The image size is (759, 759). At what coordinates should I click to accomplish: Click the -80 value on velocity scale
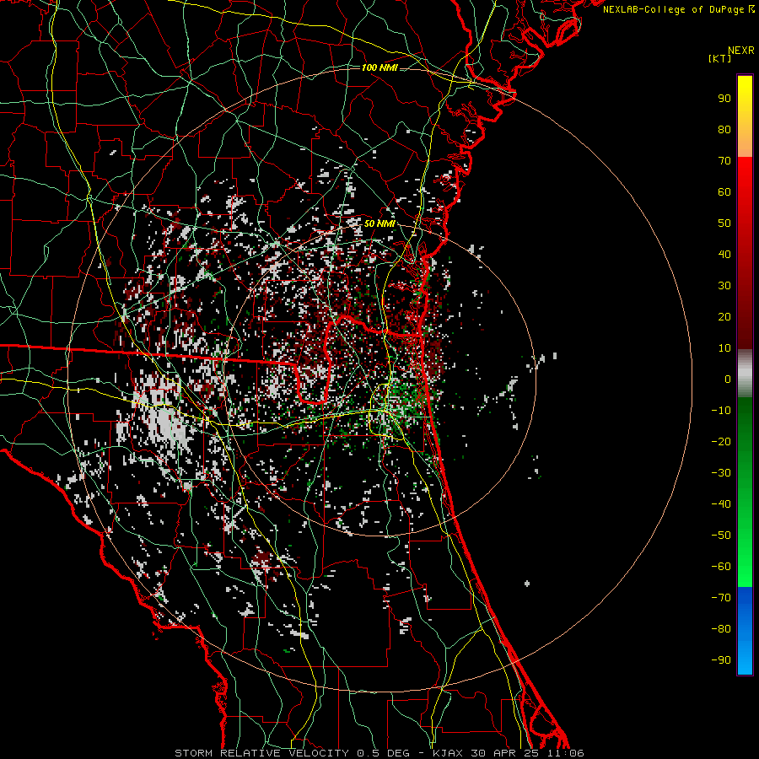721,629
